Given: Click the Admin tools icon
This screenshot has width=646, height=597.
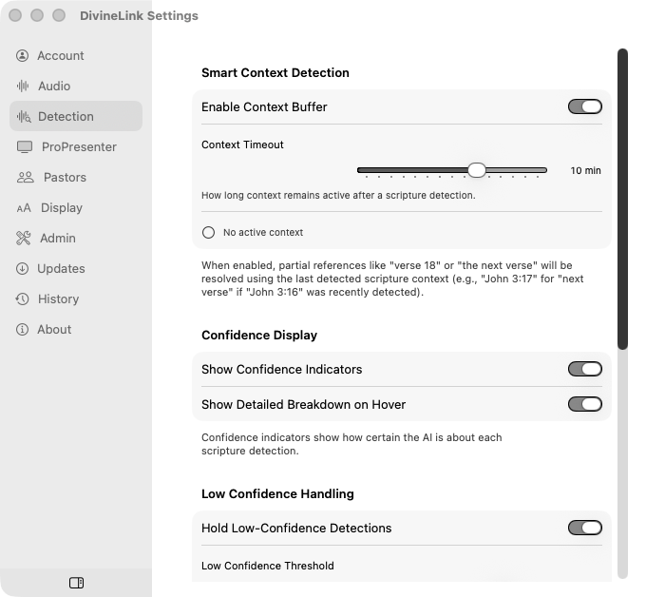Looking at the screenshot, I should (24, 238).
